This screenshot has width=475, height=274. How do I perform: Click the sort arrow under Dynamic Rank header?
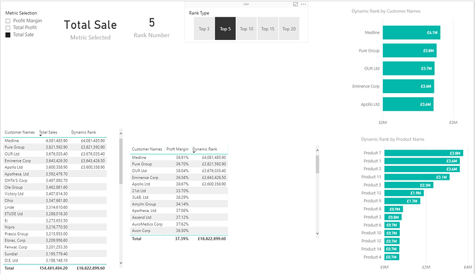[x=194, y=152]
